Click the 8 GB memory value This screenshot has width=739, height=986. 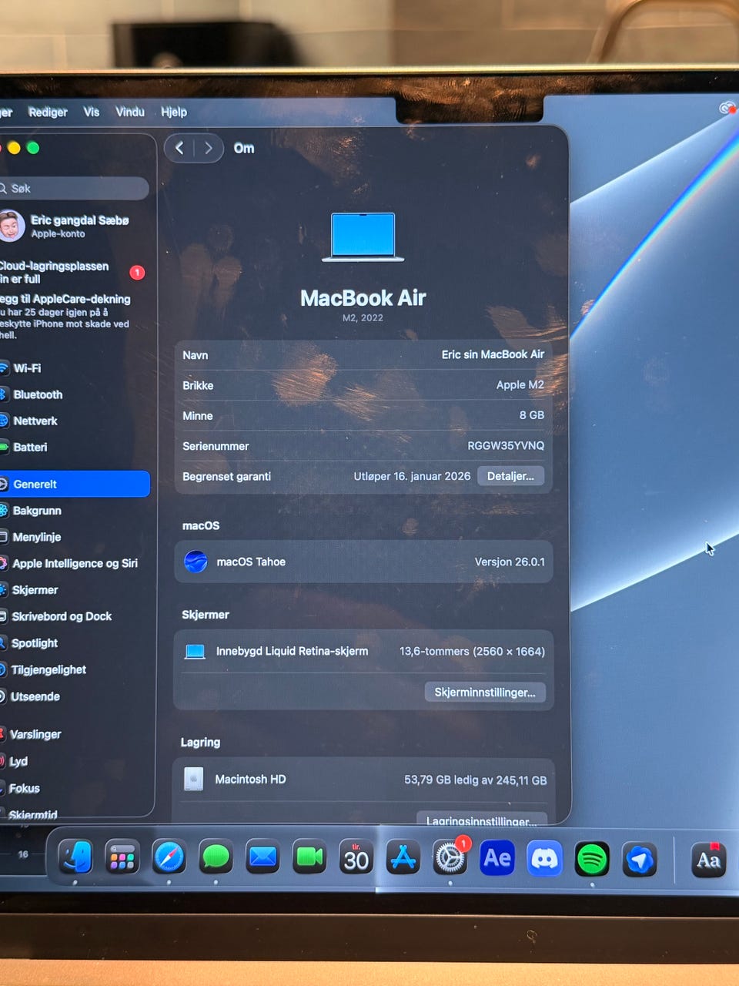[532, 415]
